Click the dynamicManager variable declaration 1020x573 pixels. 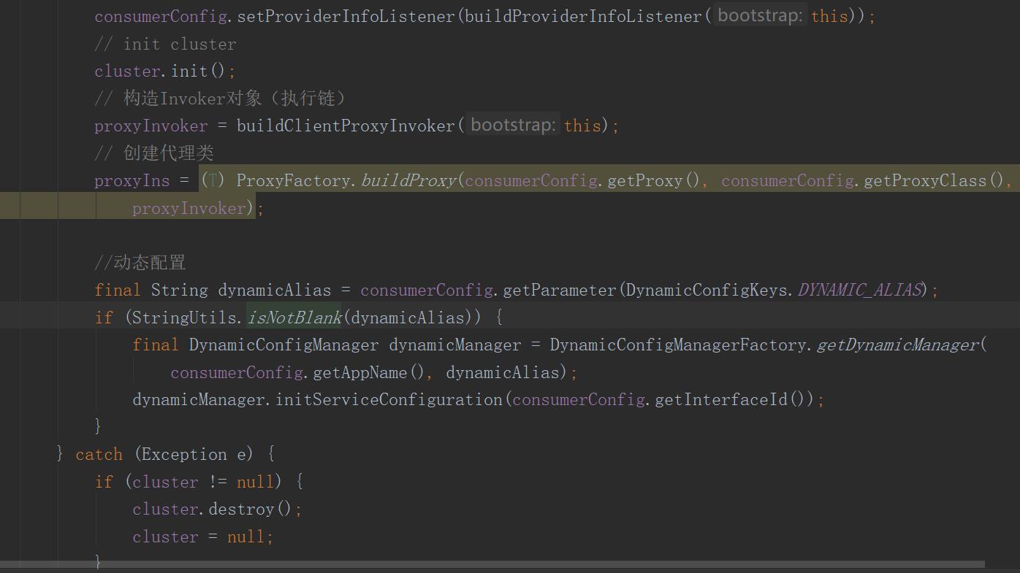455,345
